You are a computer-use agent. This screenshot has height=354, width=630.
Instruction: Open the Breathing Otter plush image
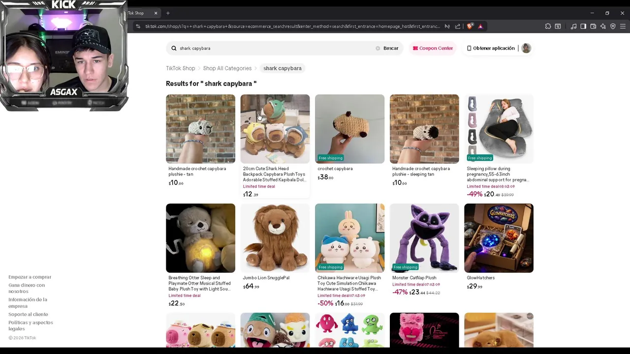coord(200,238)
